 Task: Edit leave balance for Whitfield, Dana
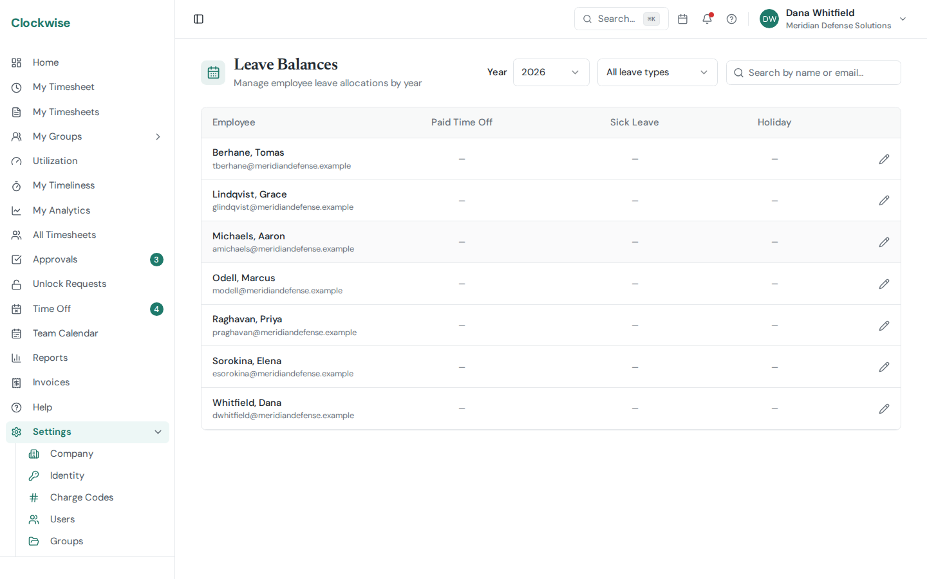[x=885, y=409]
